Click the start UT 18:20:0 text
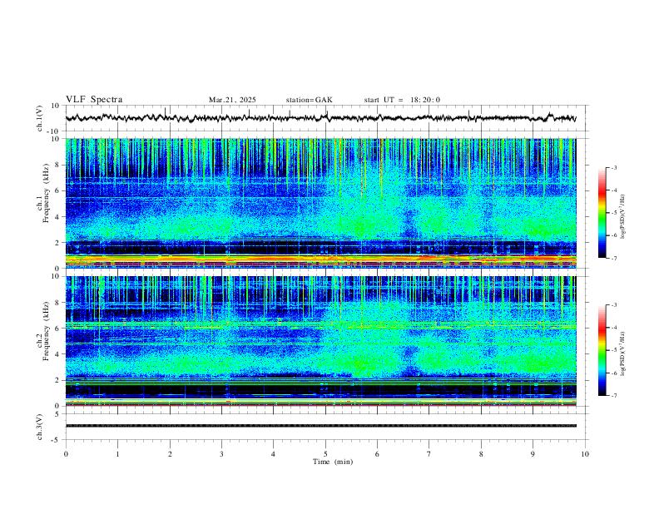The width and height of the screenshot is (659, 509). (402, 100)
